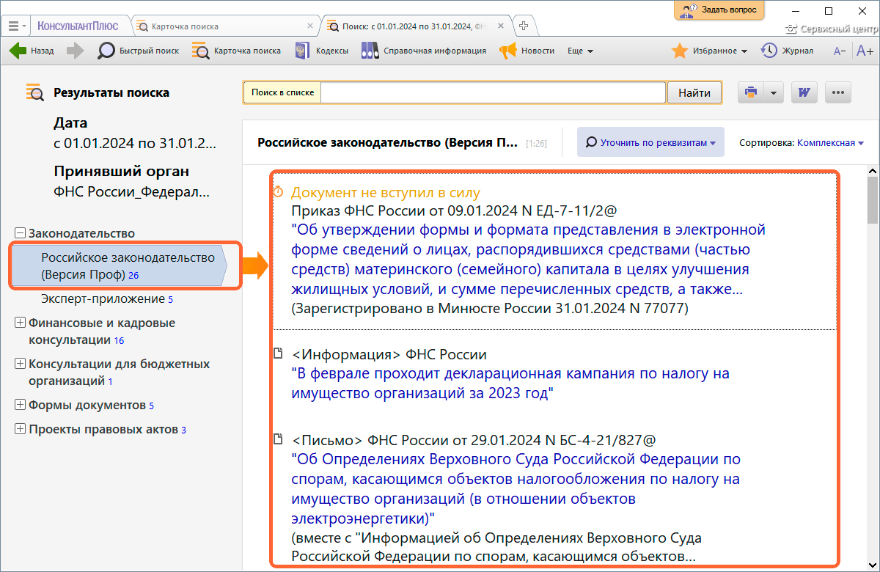This screenshot has width=880, height=572.
Task: Change sorting via Комплексная dropdown
Action: [830, 143]
